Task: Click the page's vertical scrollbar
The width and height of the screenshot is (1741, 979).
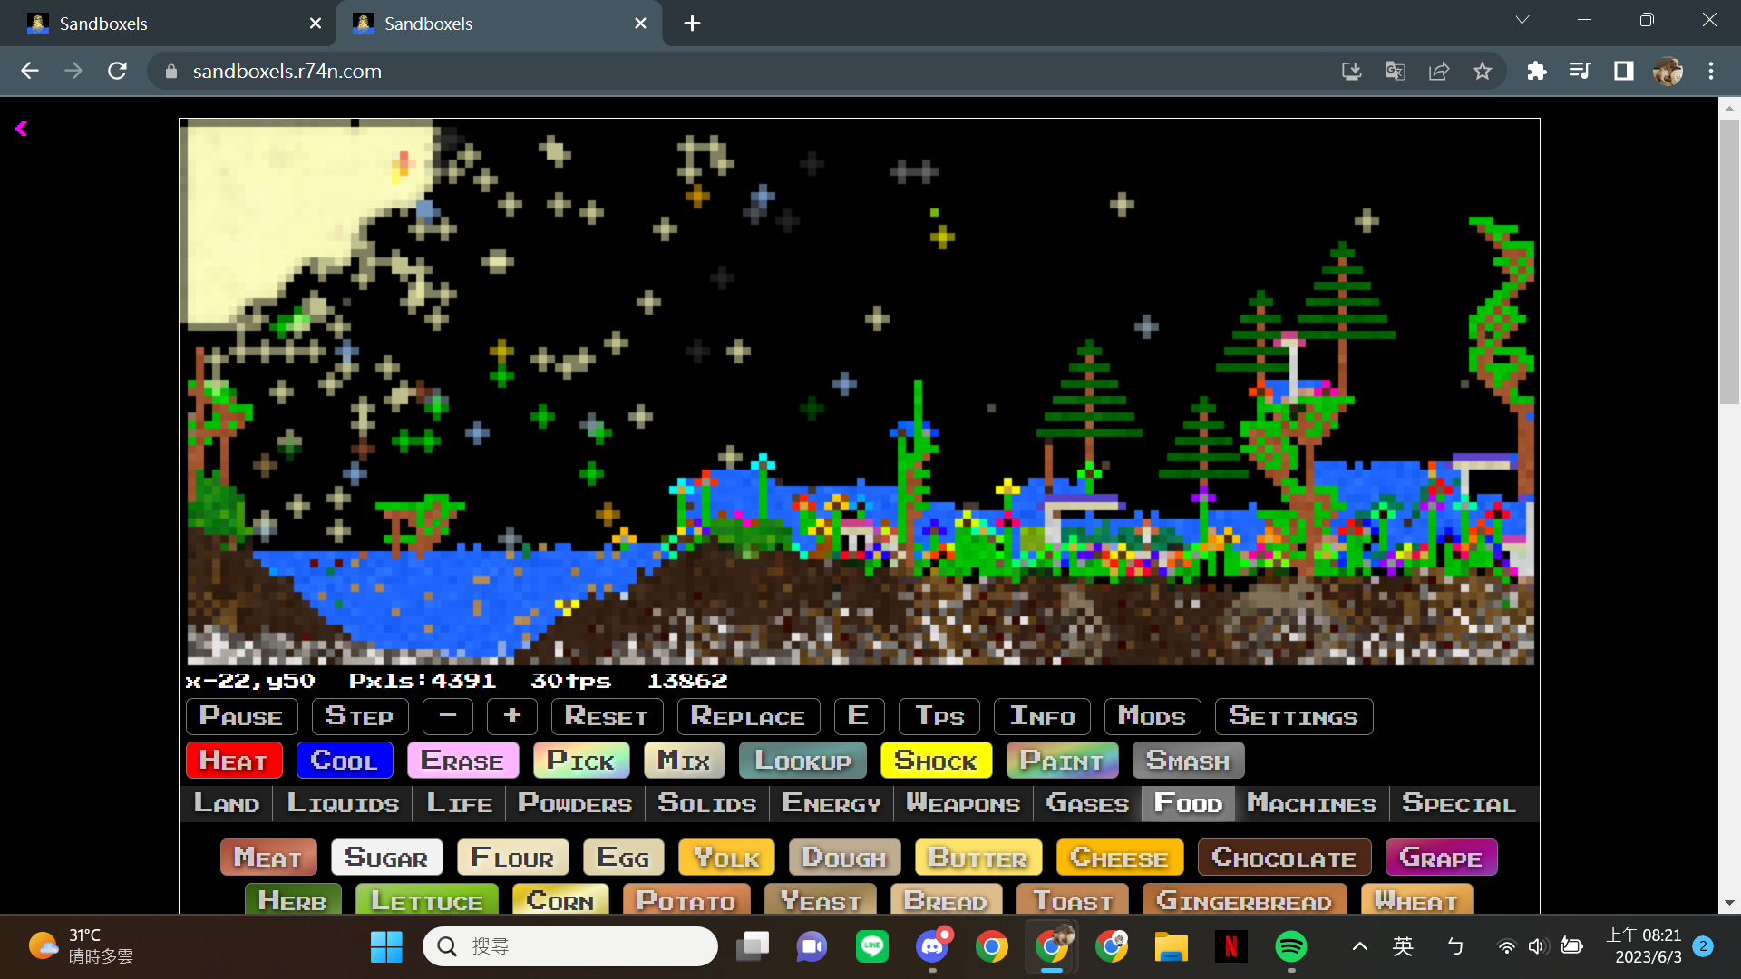Action: tap(1728, 263)
